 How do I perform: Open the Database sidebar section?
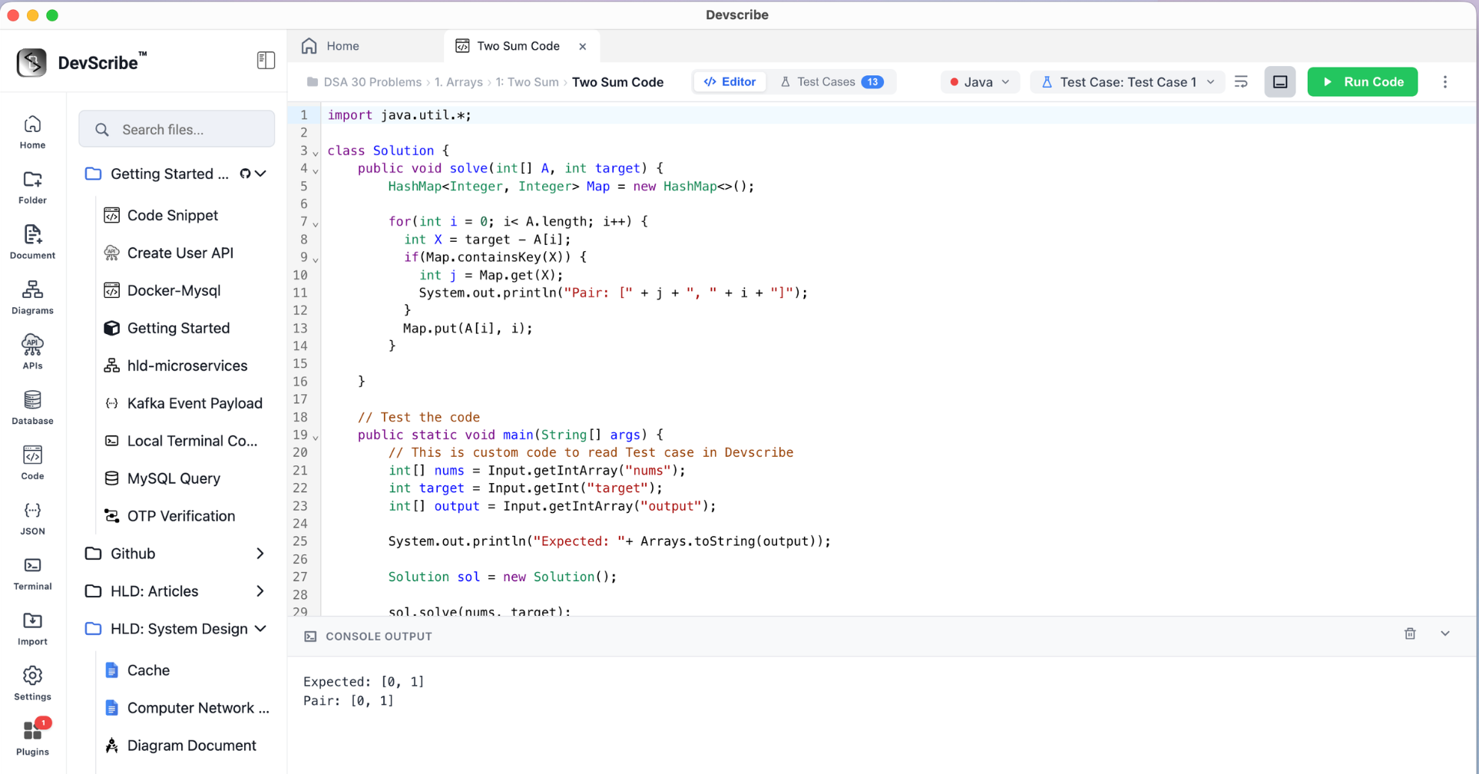[x=32, y=408]
